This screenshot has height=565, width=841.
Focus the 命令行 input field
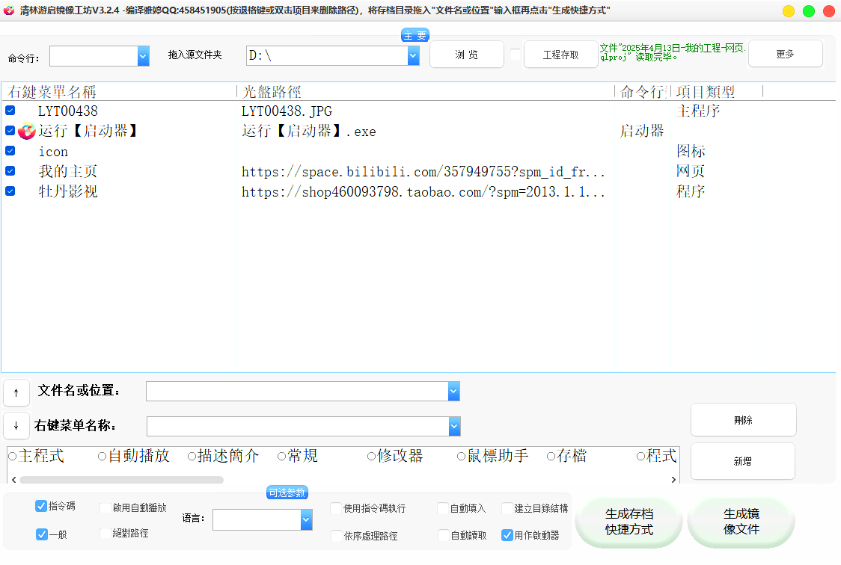click(94, 56)
